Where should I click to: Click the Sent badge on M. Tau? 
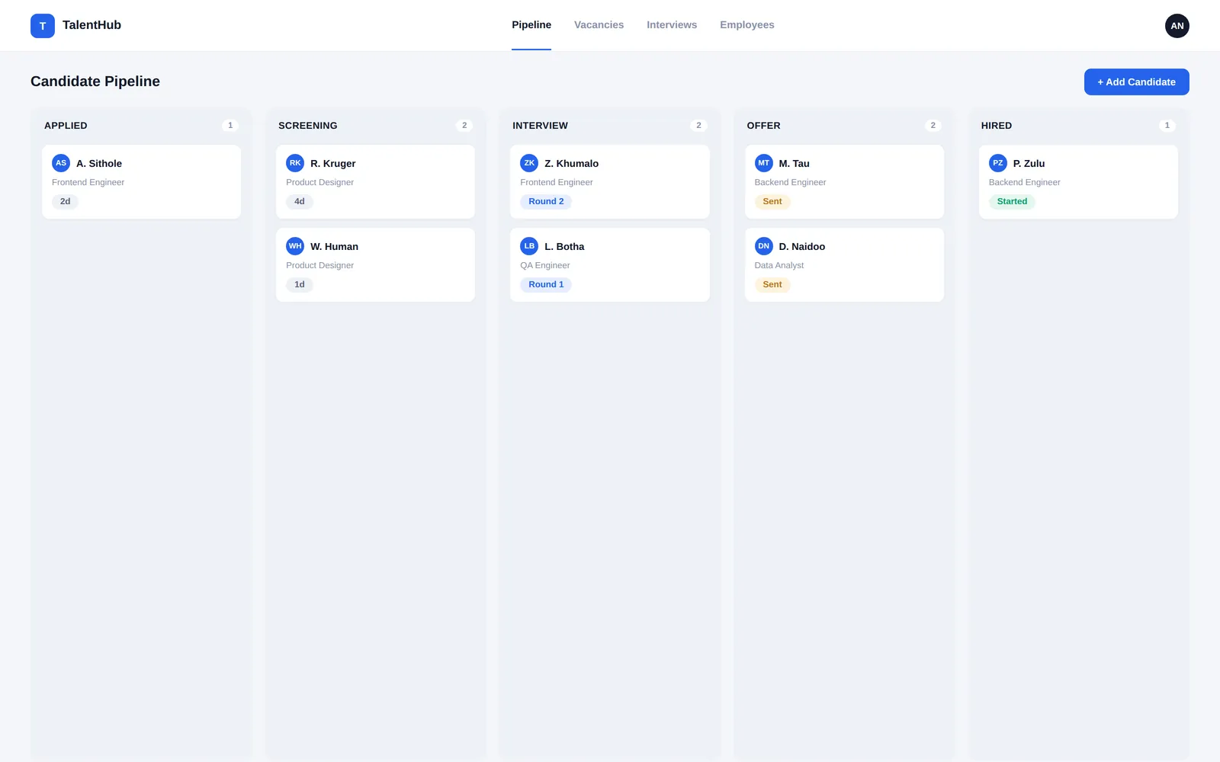772,202
